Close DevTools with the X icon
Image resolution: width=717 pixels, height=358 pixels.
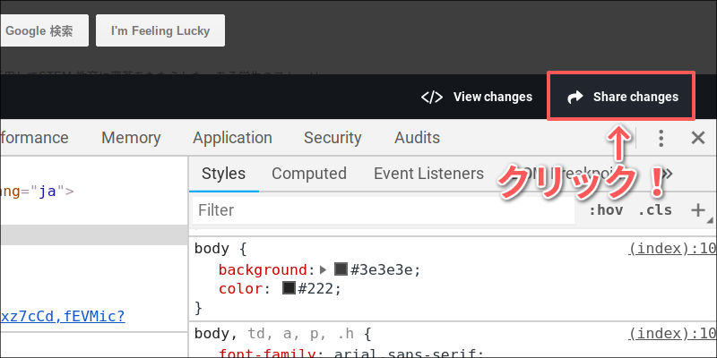698,138
